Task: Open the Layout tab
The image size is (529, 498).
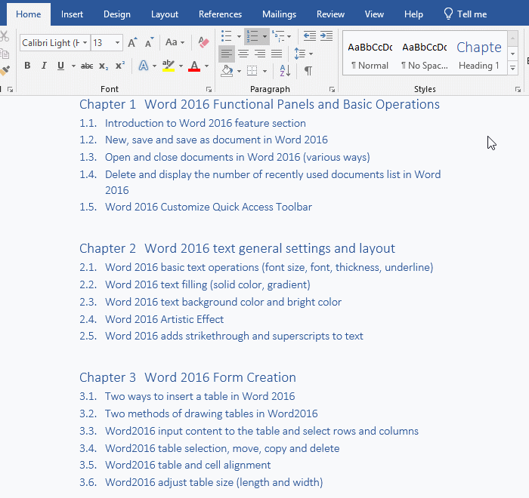Action: [x=165, y=14]
